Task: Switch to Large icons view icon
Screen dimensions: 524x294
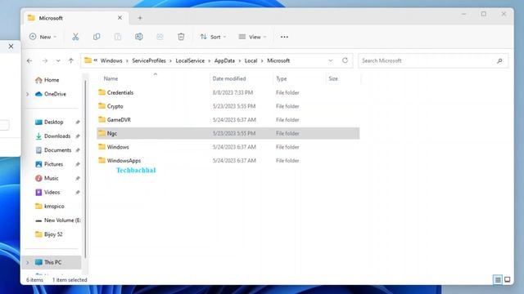Action: pyautogui.click(x=508, y=279)
